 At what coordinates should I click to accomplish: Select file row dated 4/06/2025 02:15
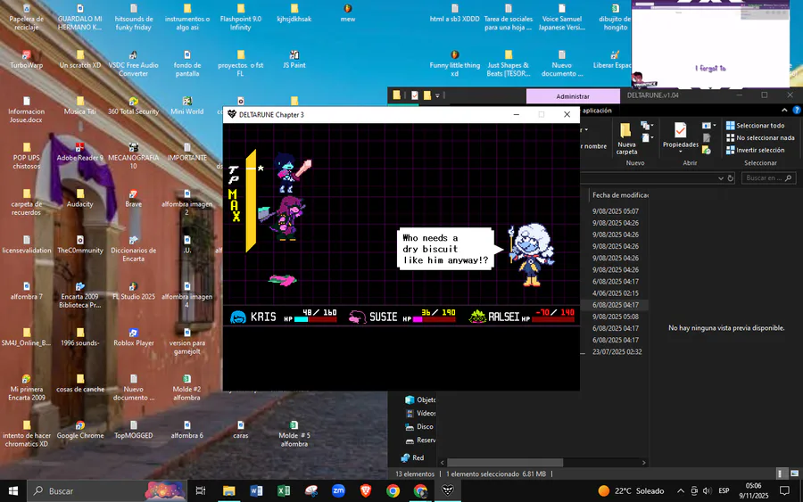pos(616,293)
